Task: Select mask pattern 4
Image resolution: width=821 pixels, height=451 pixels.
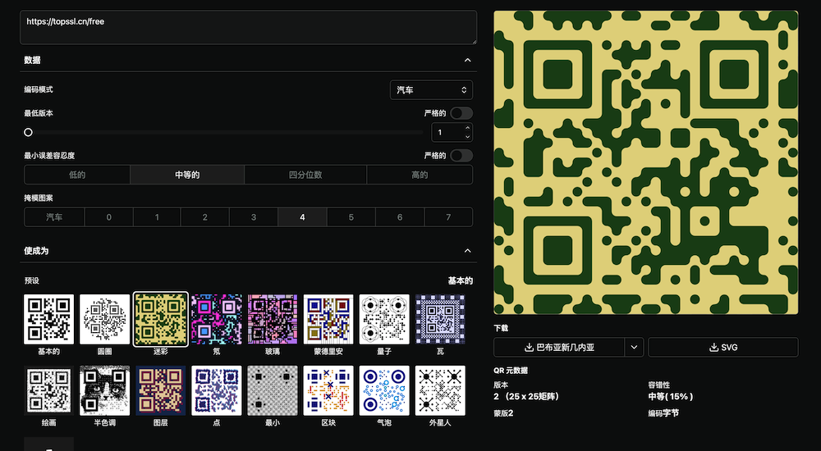Action: [x=302, y=217]
